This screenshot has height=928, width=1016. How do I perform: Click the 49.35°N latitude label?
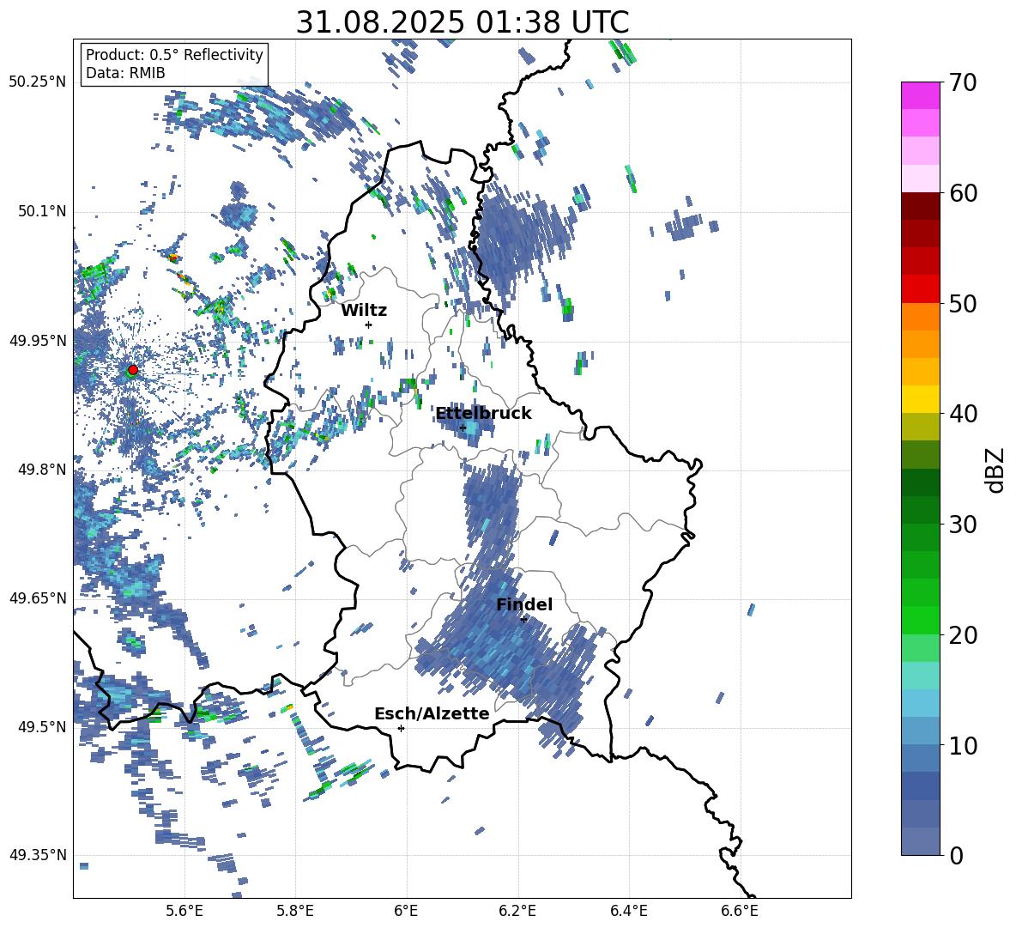click(38, 855)
